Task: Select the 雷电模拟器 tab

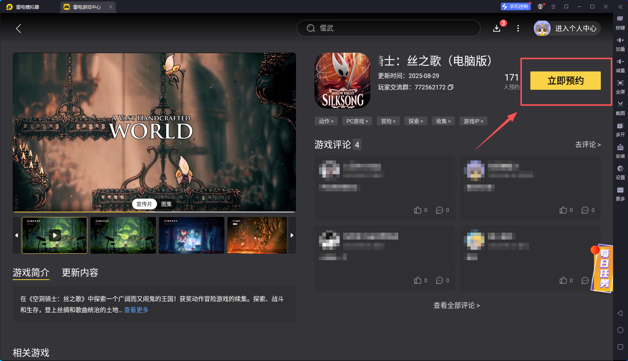Action: coord(23,7)
